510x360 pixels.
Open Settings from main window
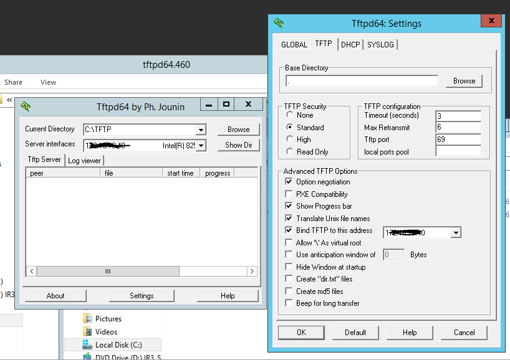pyautogui.click(x=142, y=296)
